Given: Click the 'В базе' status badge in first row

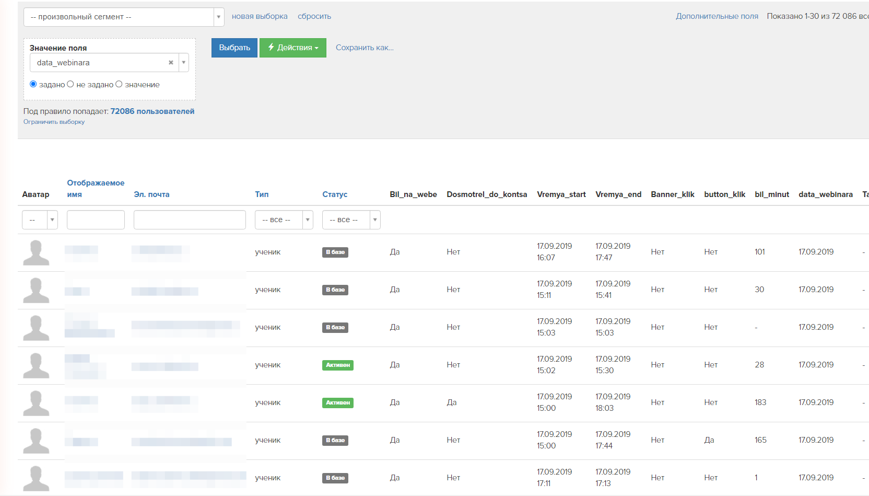Looking at the screenshot, I should point(335,252).
